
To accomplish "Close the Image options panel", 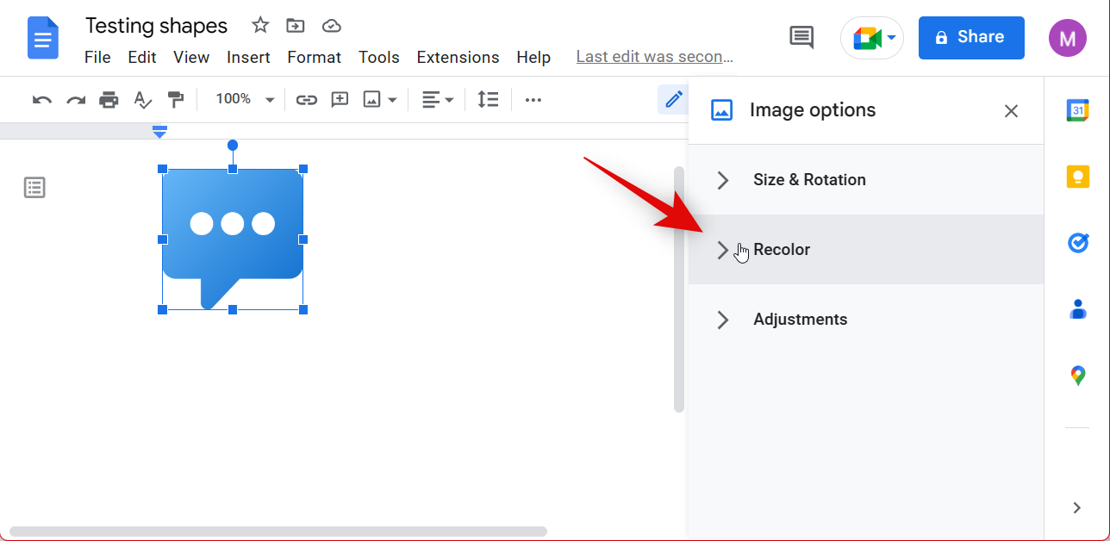I will 1011,110.
